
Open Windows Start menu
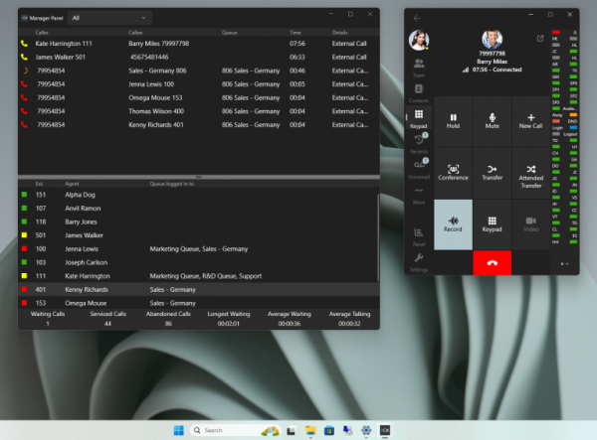178,430
